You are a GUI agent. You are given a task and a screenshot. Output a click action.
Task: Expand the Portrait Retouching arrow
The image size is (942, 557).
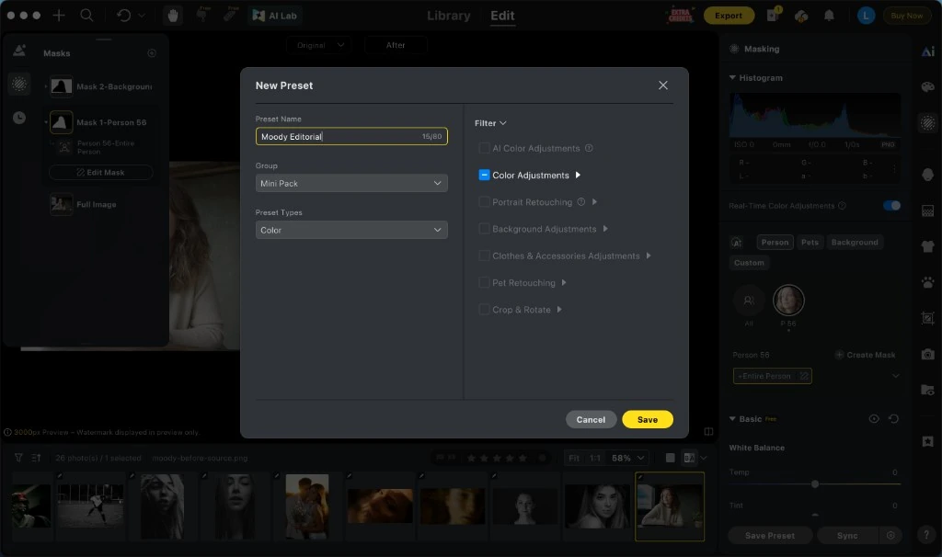point(594,201)
